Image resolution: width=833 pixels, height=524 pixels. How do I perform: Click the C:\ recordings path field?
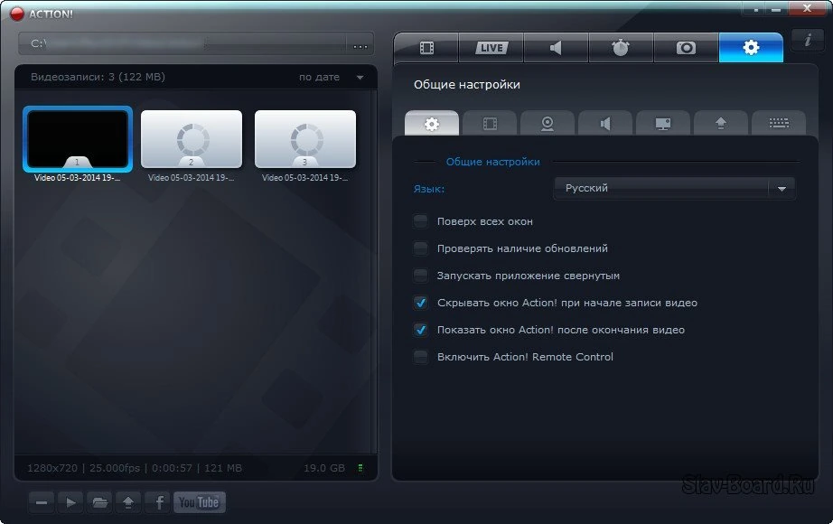(183, 43)
